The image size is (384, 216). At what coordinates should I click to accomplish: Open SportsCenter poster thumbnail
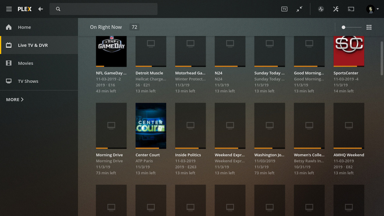pyautogui.click(x=349, y=51)
